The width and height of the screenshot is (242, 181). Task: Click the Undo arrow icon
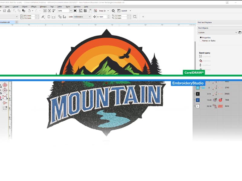29,11
